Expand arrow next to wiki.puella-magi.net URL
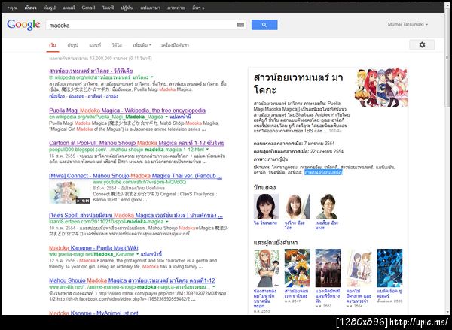This screenshot has width=452, height=330. point(138,254)
